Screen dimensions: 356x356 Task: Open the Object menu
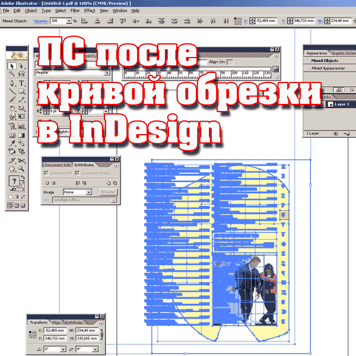click(31, 11)
